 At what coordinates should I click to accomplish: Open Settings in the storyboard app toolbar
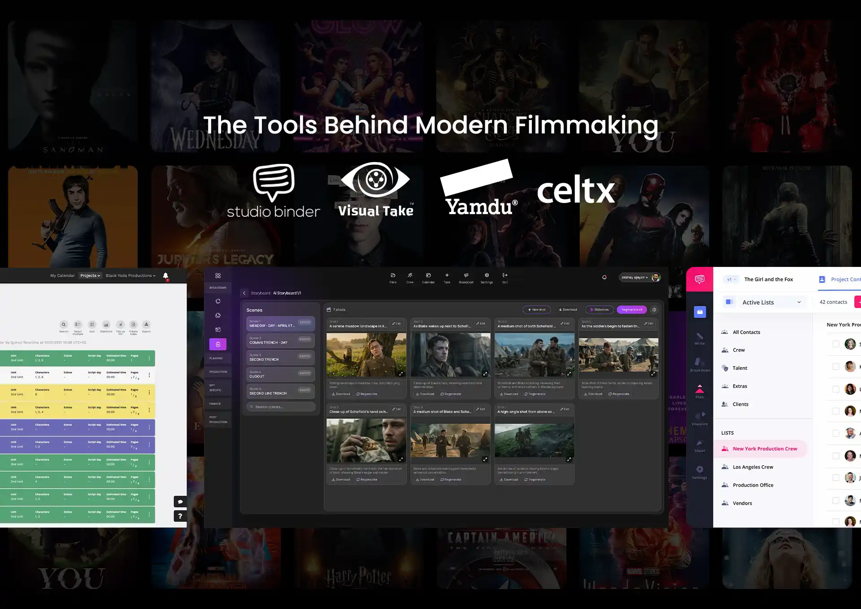[487, 277]
